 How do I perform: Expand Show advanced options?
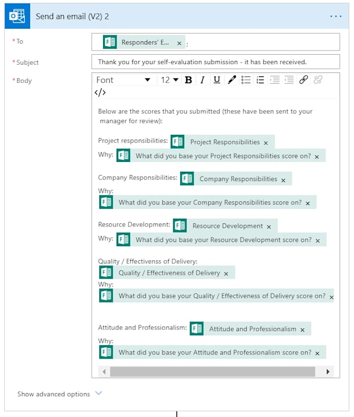point(59,394)
